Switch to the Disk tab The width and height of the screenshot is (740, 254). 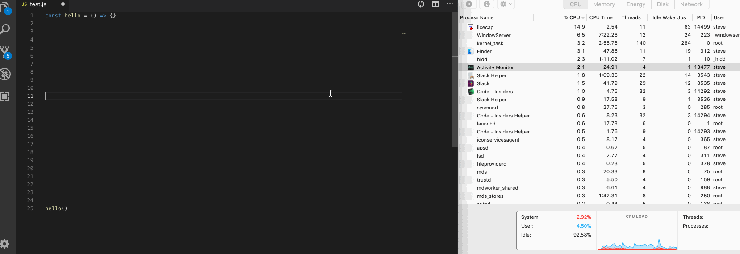point(663,4)
